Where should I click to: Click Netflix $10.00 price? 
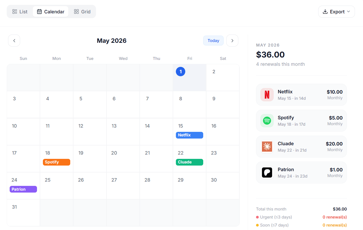[x=335, y=92]
